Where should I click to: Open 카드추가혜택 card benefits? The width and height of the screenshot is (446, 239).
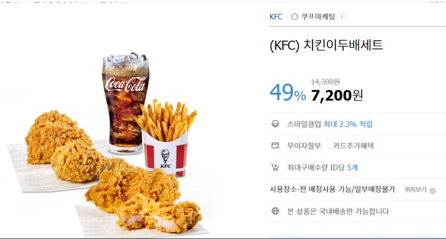click(x=353, y=146)
